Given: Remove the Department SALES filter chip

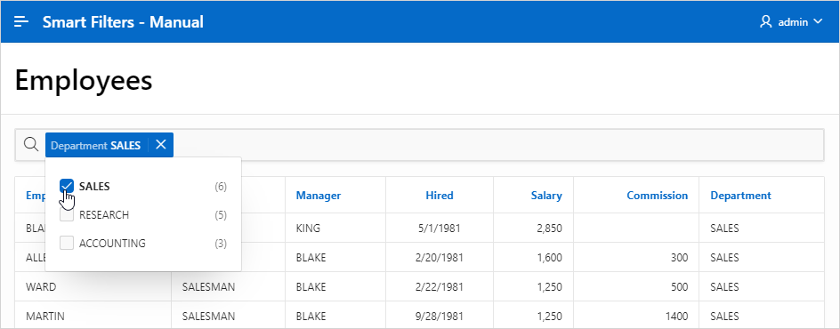Looking at the screenshot, I should click(x=161, y=144).
